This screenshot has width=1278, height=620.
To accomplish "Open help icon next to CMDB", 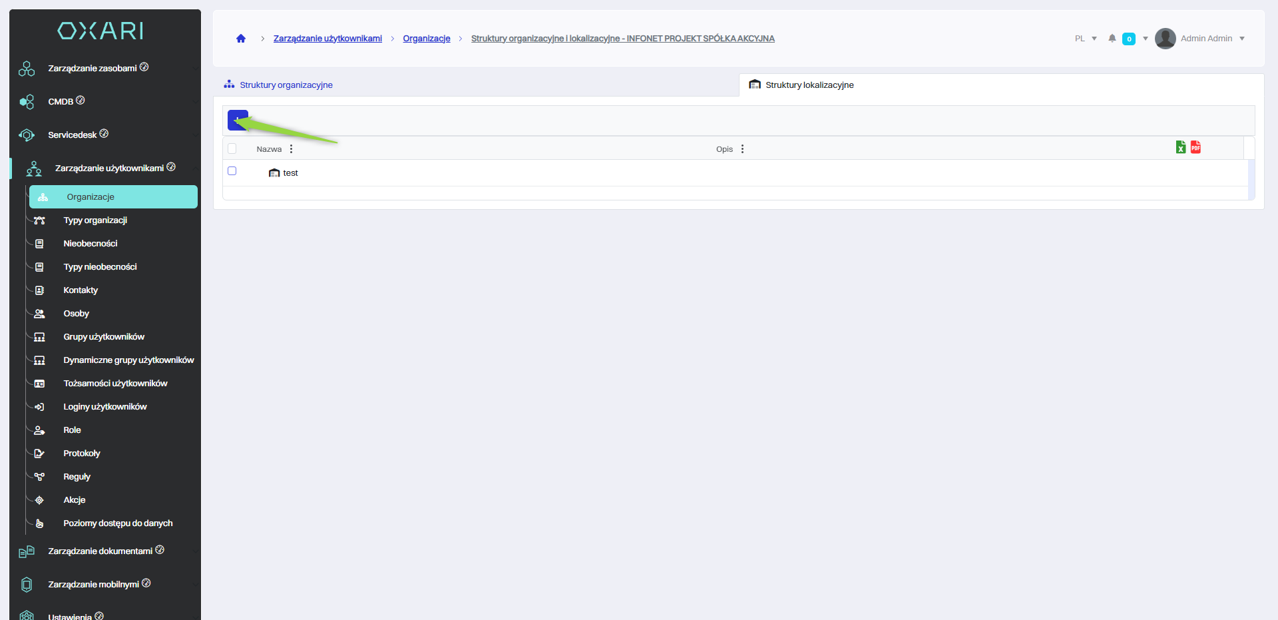I will click(x=81, y=101).
